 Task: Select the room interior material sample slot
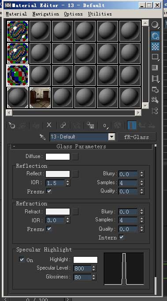pos(40,98)
